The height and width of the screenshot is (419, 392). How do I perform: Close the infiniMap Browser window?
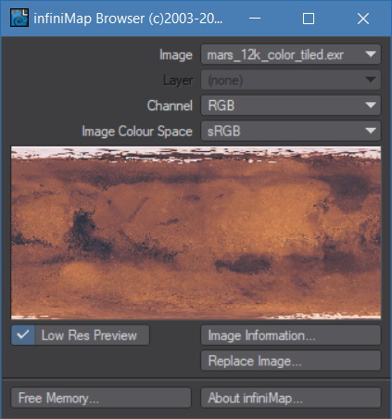tap(363, 19)
